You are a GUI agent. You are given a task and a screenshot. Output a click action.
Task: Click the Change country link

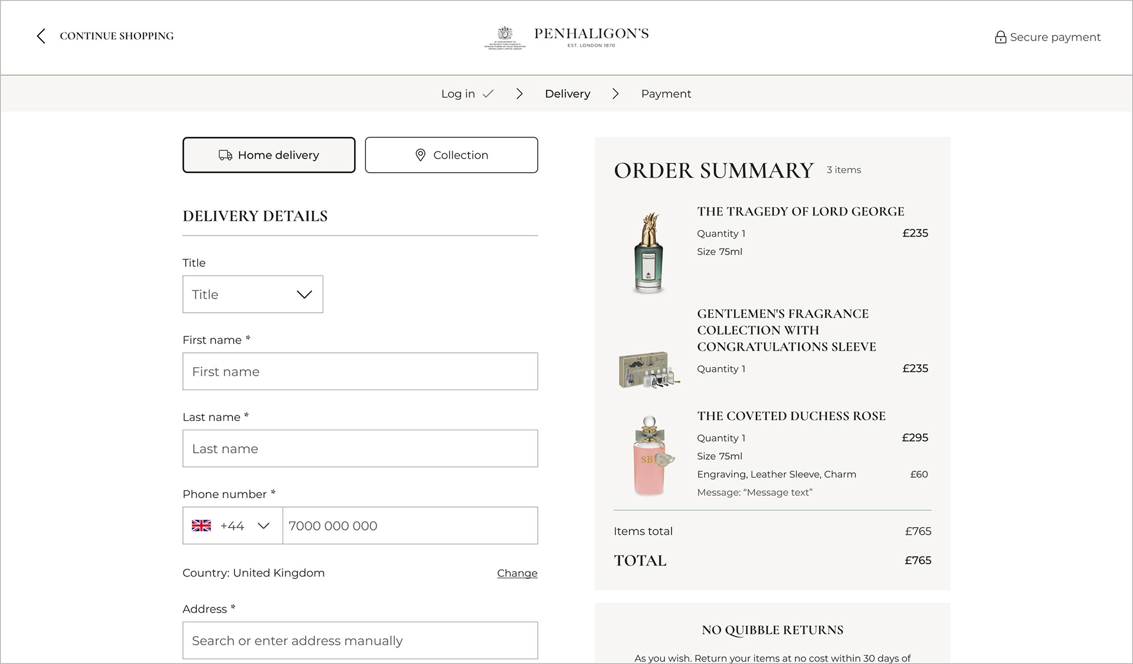(x=517, y=573)
